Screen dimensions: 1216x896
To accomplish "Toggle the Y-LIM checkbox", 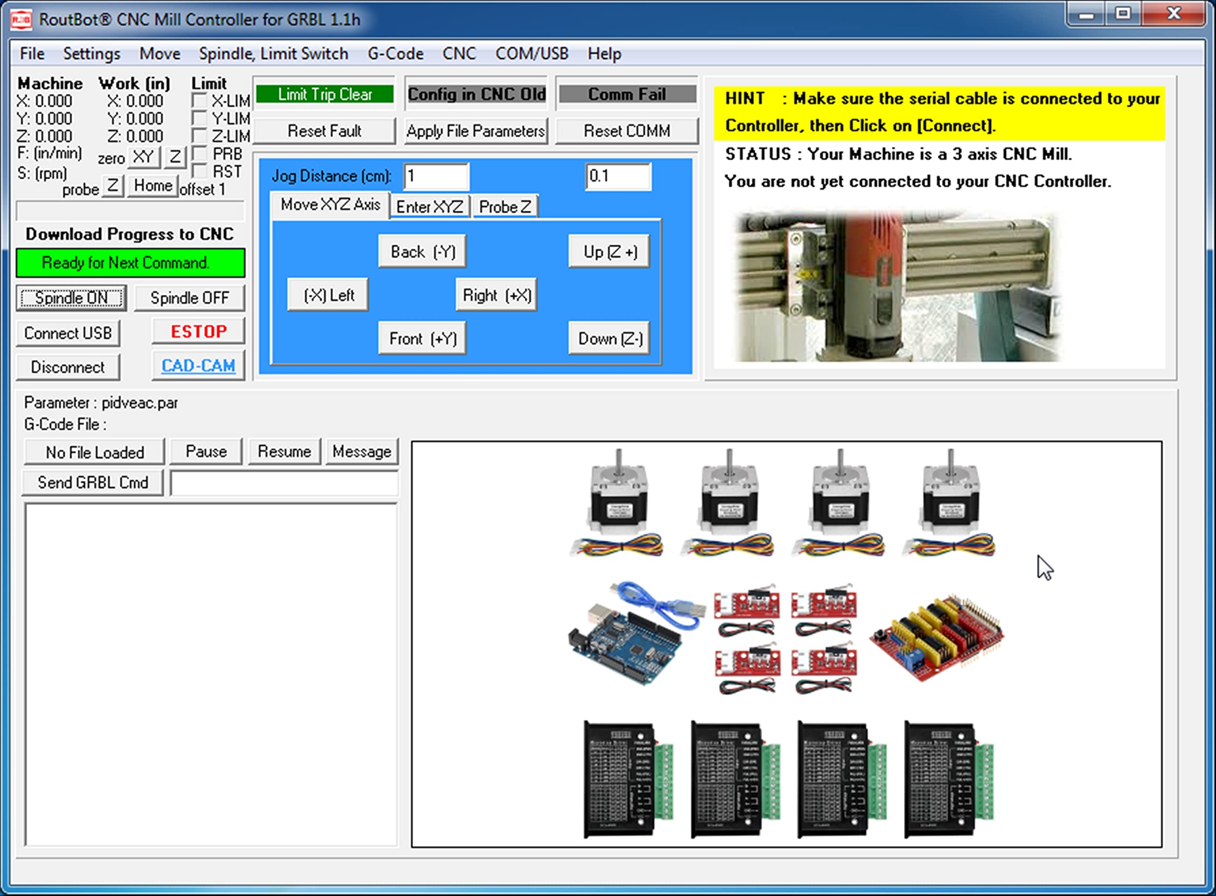I will 199,118.
